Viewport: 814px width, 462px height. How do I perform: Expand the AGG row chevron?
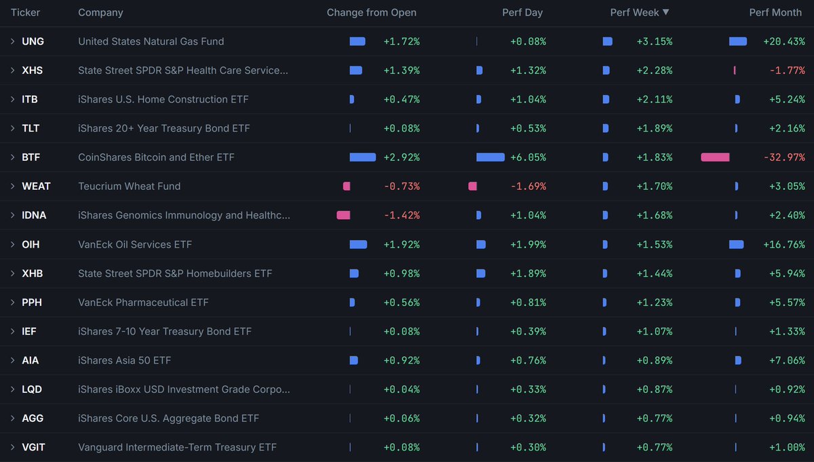coord(12,419)
